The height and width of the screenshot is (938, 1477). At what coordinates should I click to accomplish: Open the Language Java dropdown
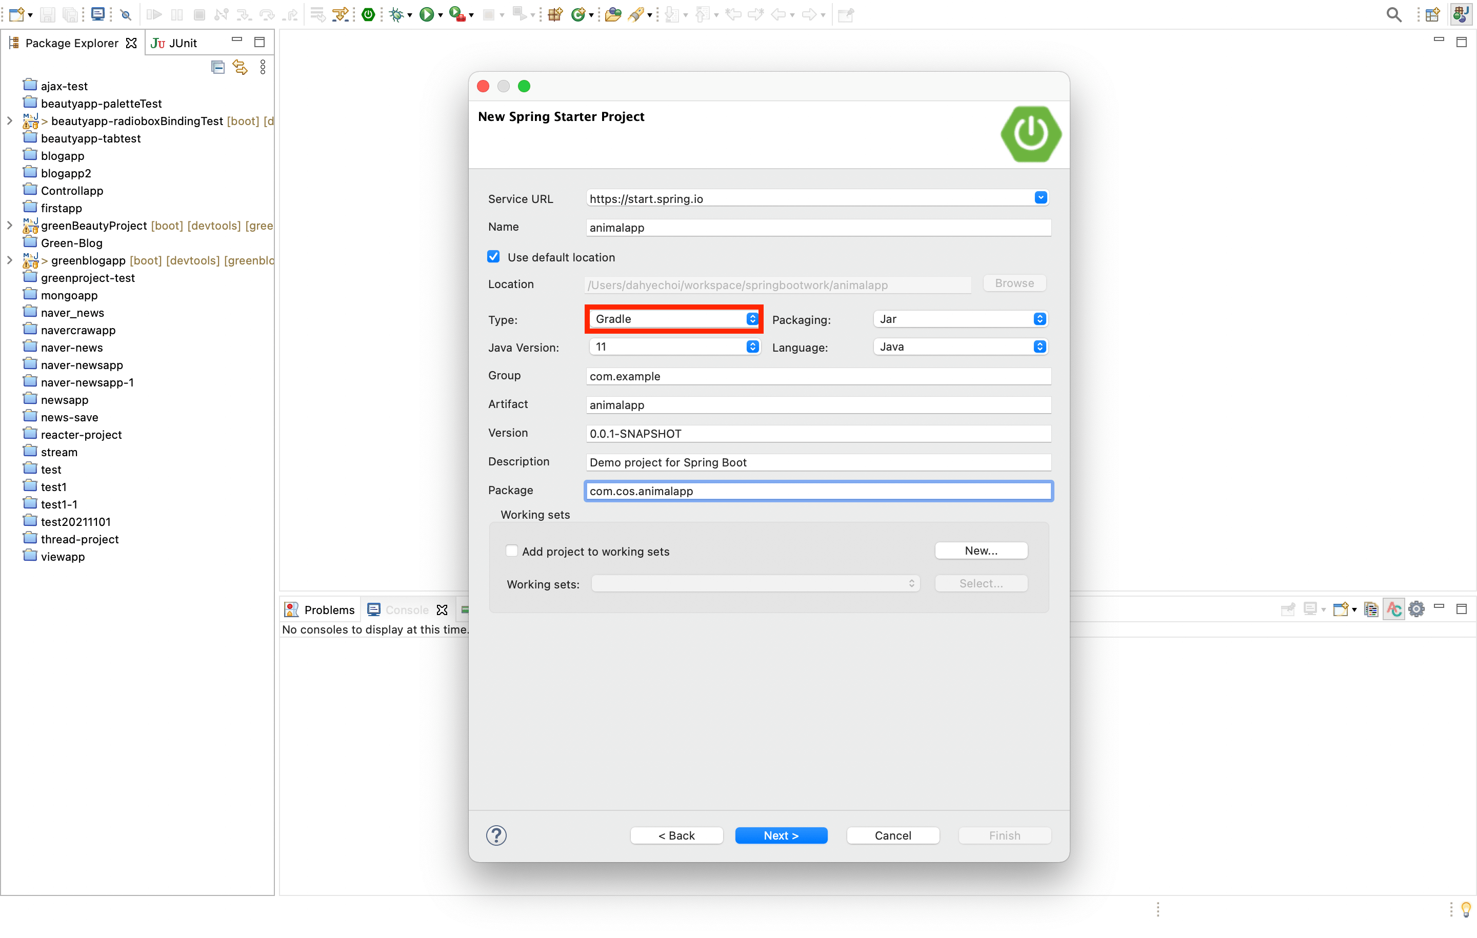[x=960, y=346]
